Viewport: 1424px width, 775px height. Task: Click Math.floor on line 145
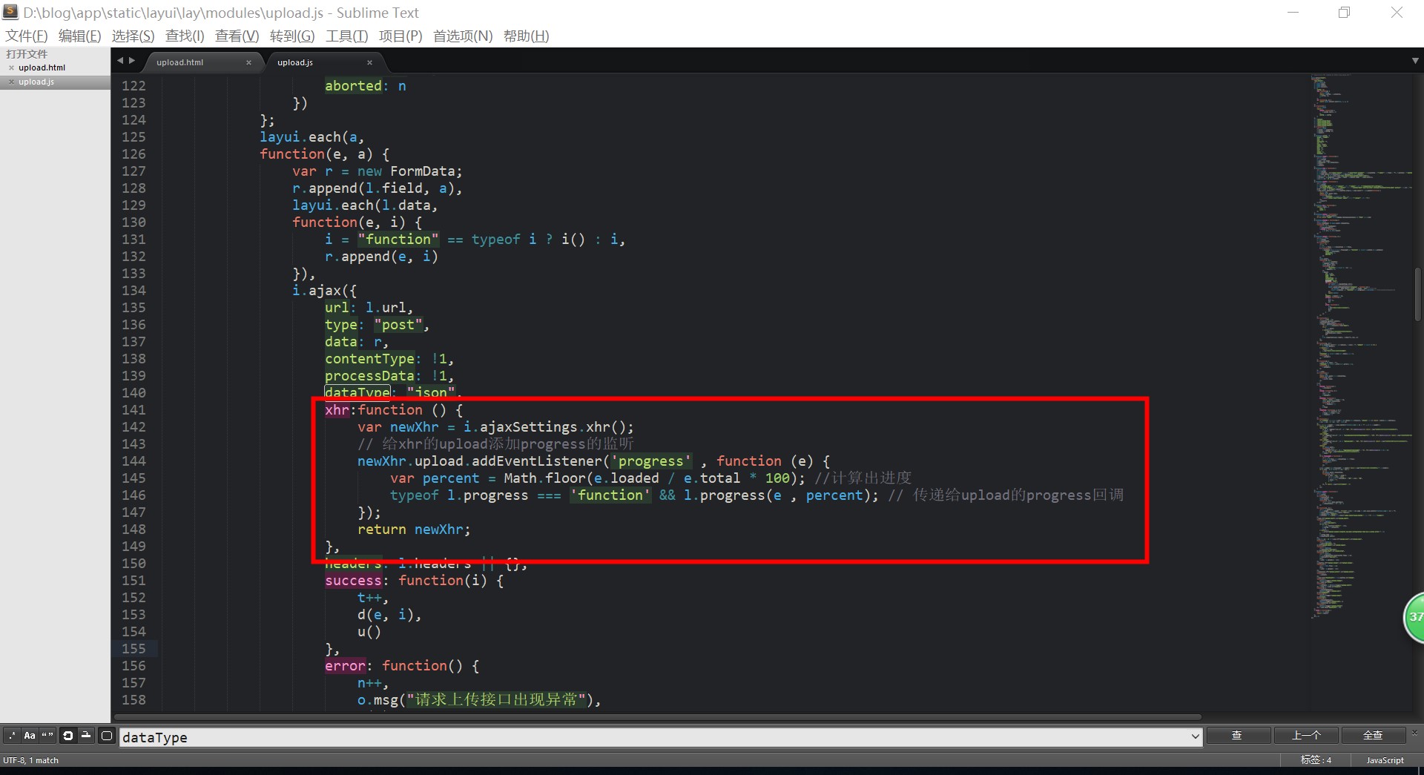544,478
